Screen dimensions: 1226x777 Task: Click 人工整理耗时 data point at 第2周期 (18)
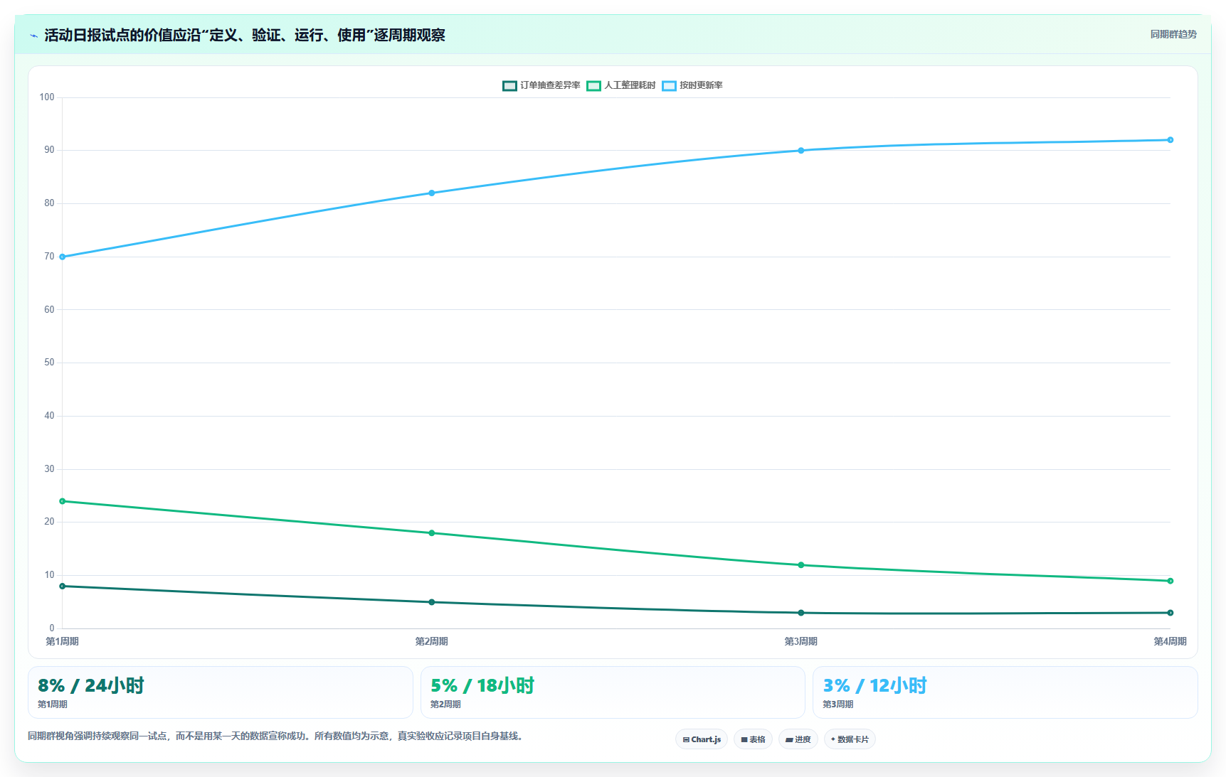(432, 533)
